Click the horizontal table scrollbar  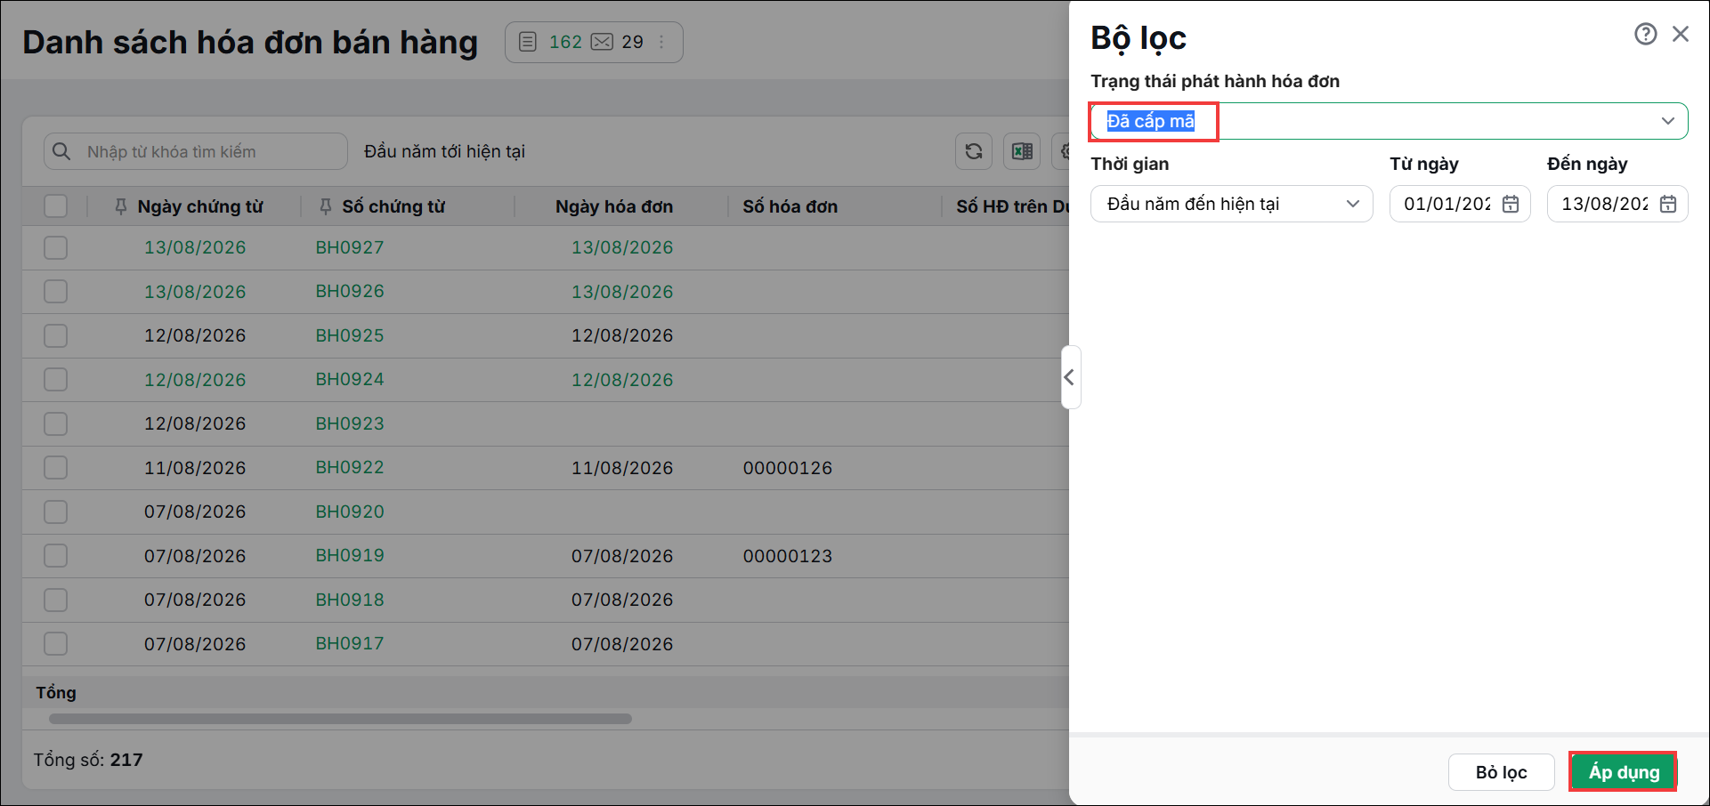point(340,719)
